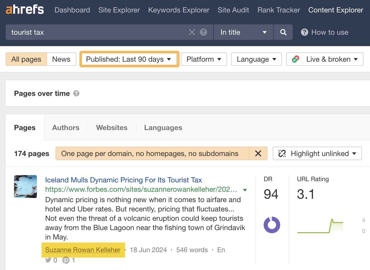Click the broken-link icon on Highlight unlinked
Screen dimensions: 370x270
[282, 153]
